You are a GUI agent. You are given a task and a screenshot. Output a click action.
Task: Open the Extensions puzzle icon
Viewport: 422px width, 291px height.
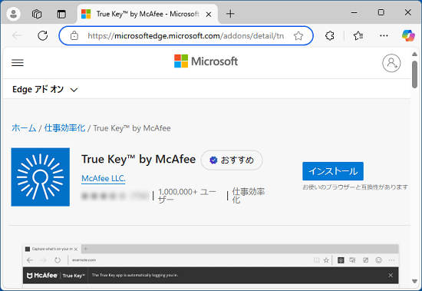pos(330,35)
